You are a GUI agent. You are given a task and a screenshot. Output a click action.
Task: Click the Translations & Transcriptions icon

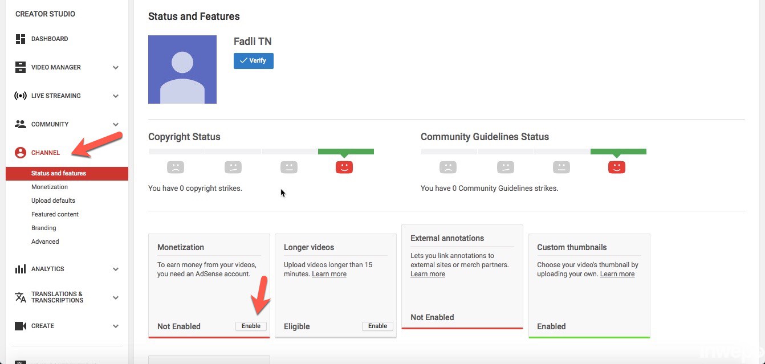pyautogui.click(x=21, y=297)
